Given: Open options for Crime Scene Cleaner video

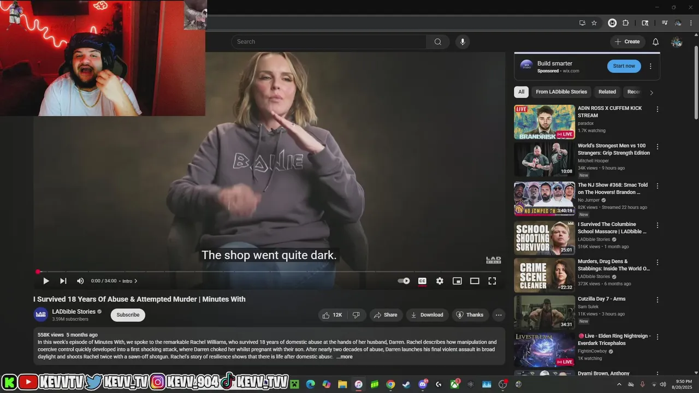Looking at the screenshot, I should pyautogui.click(x=657, y=262).
